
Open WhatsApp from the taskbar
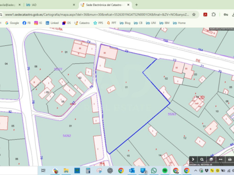click(154, 170)
